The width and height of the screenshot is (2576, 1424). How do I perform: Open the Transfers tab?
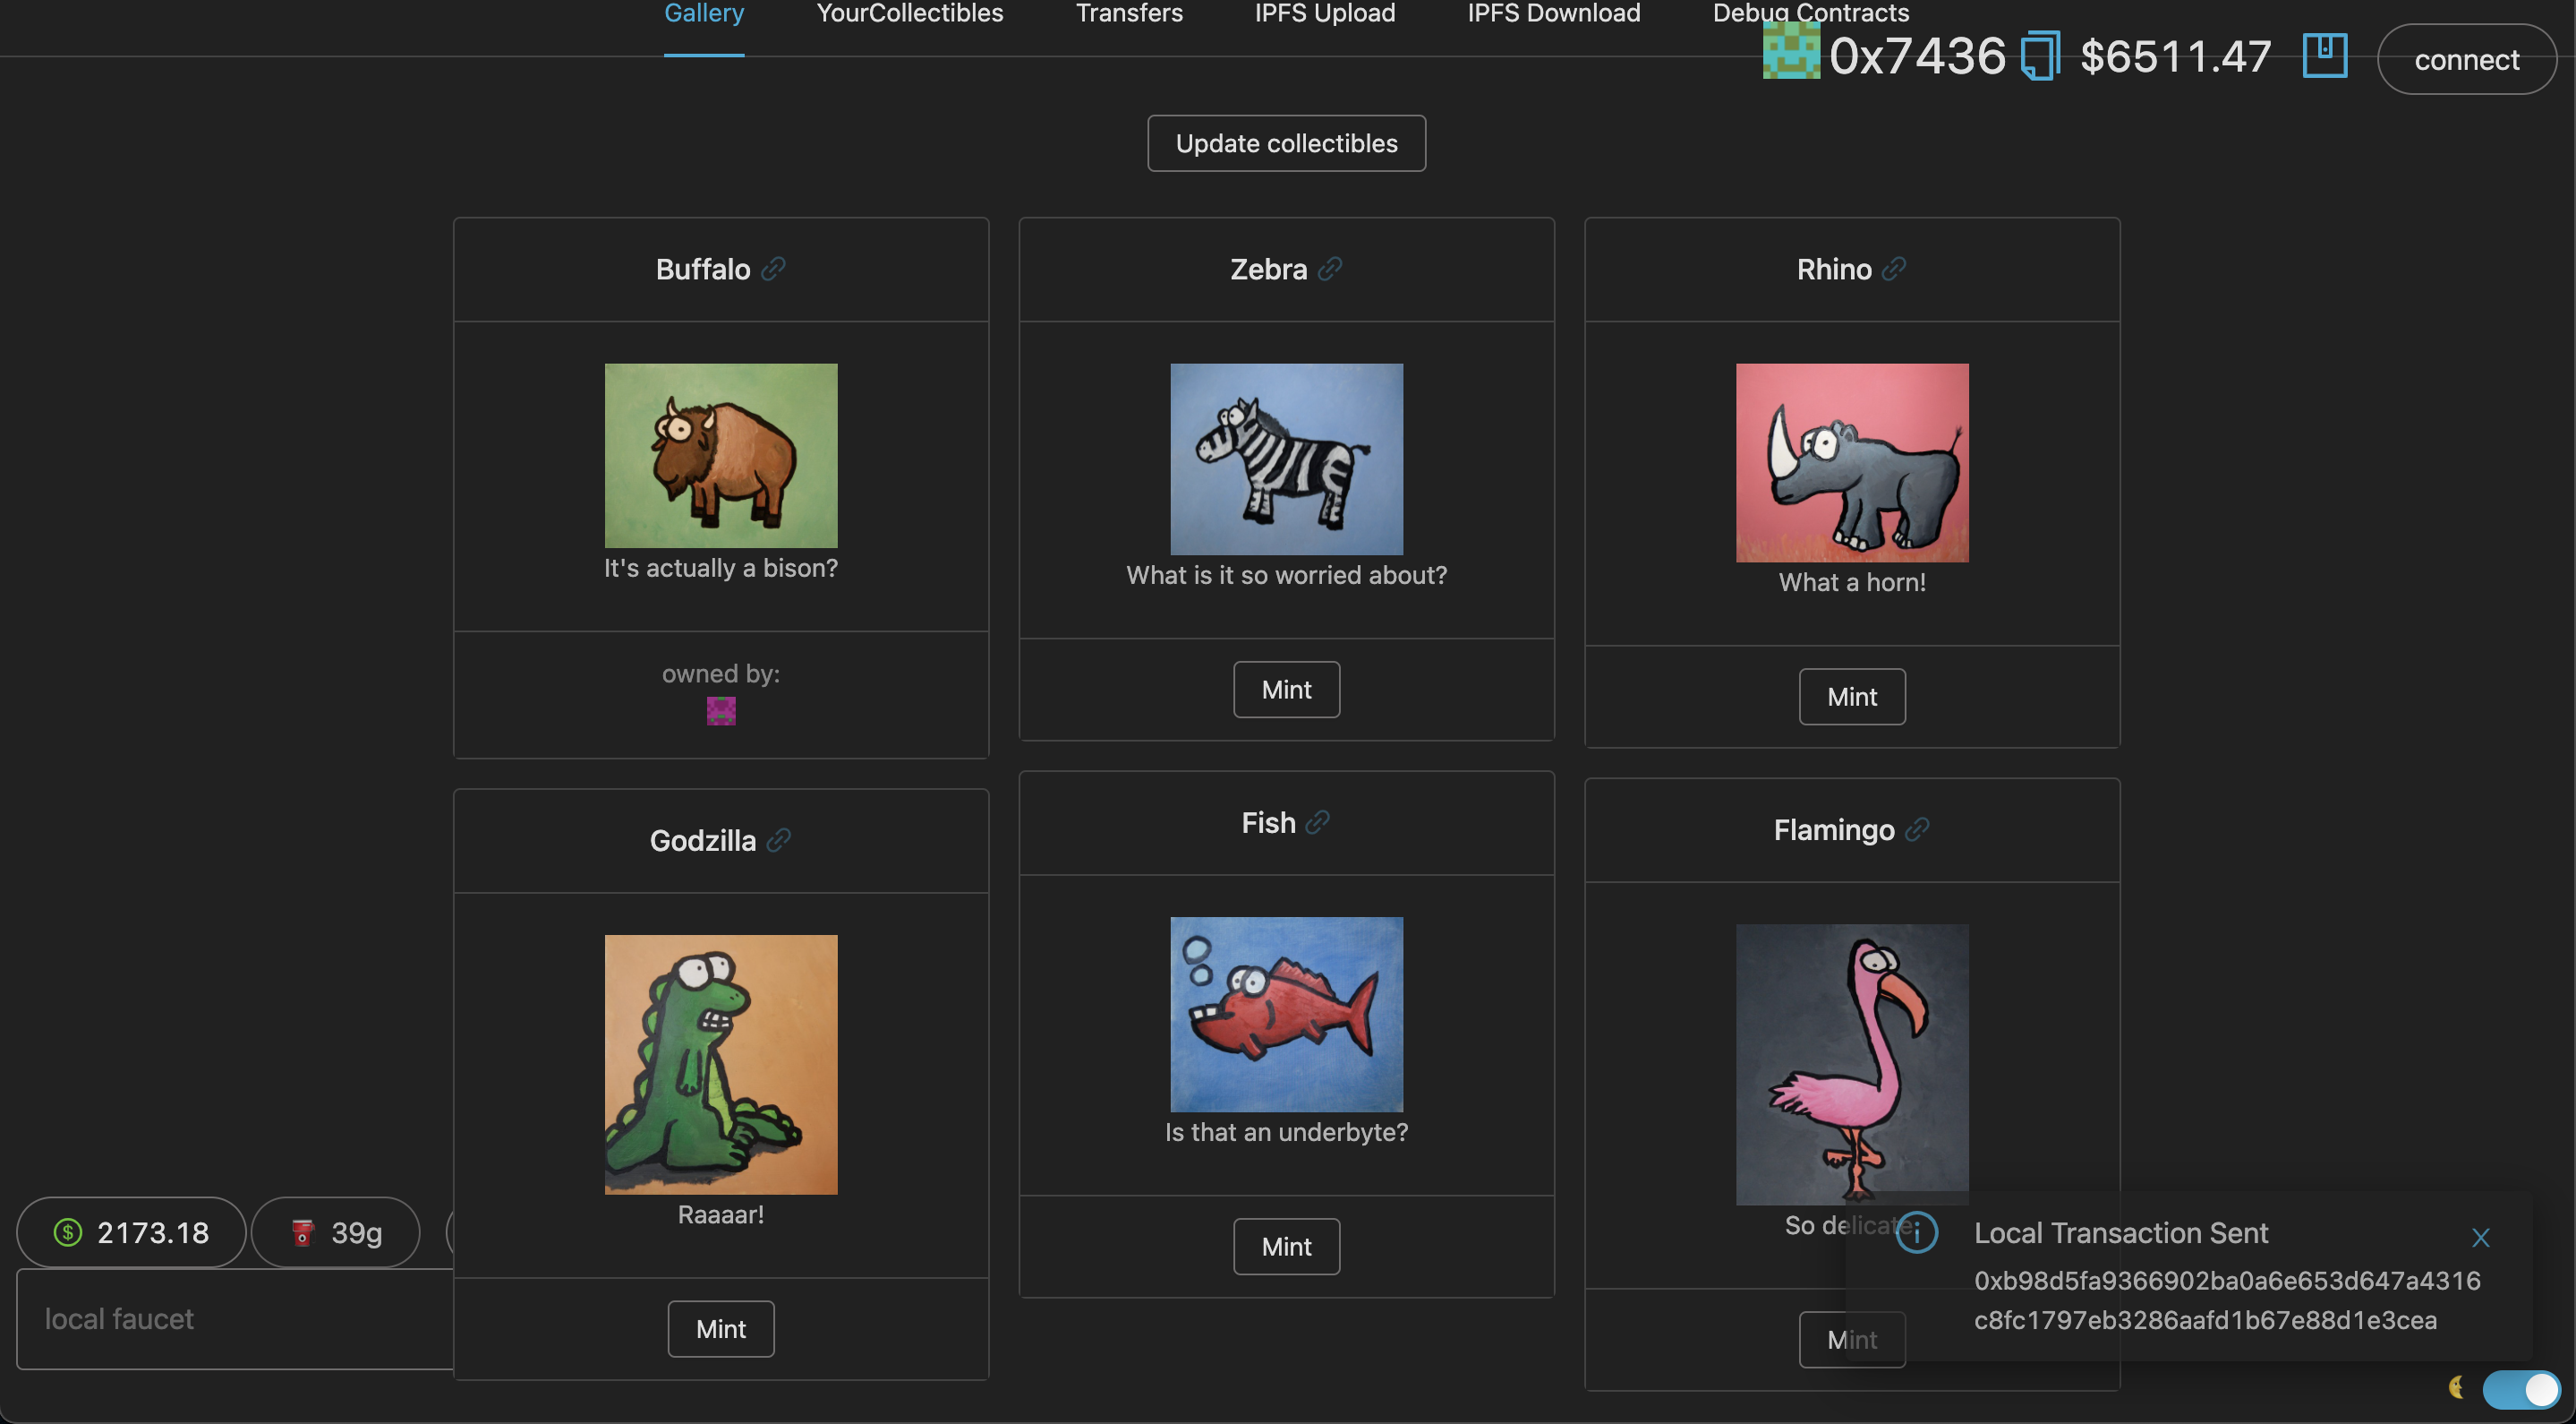pyautogui.click(x=1128, y=14)
